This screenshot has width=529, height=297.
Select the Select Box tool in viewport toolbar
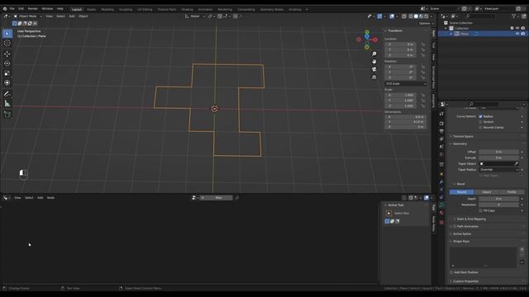tap(7, 33)
